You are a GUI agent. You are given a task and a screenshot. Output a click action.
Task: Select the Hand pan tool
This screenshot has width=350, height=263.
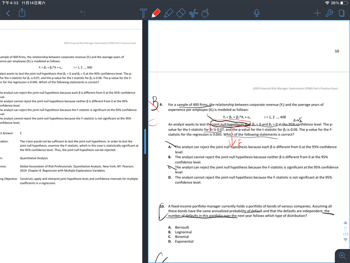point(205,13)
